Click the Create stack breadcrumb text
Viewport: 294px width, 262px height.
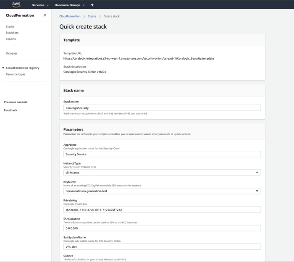(x=111, y=16)
